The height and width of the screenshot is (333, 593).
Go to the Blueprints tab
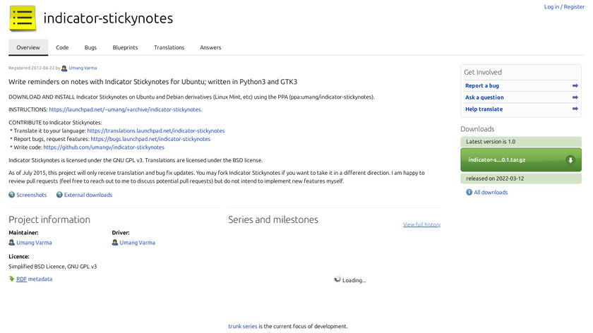125,47
